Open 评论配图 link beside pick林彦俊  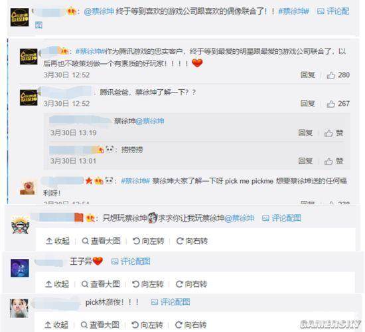click(171, 302)
